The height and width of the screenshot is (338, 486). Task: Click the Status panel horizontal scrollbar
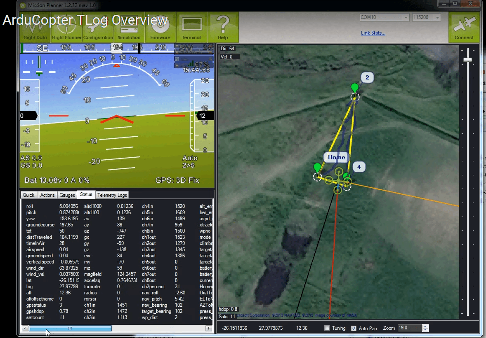70,328
